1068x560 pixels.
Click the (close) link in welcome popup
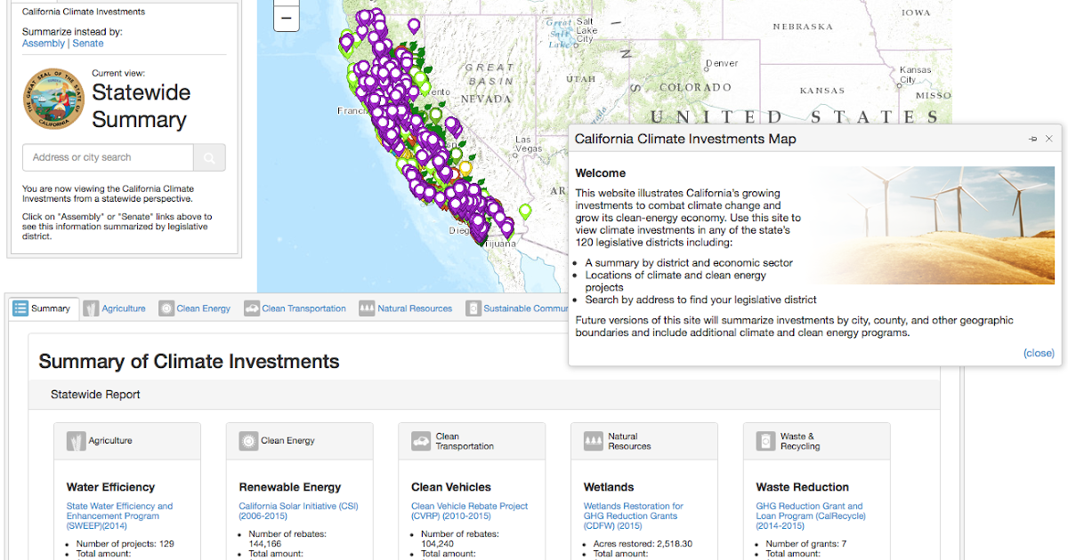click(x=1039, y=353)
